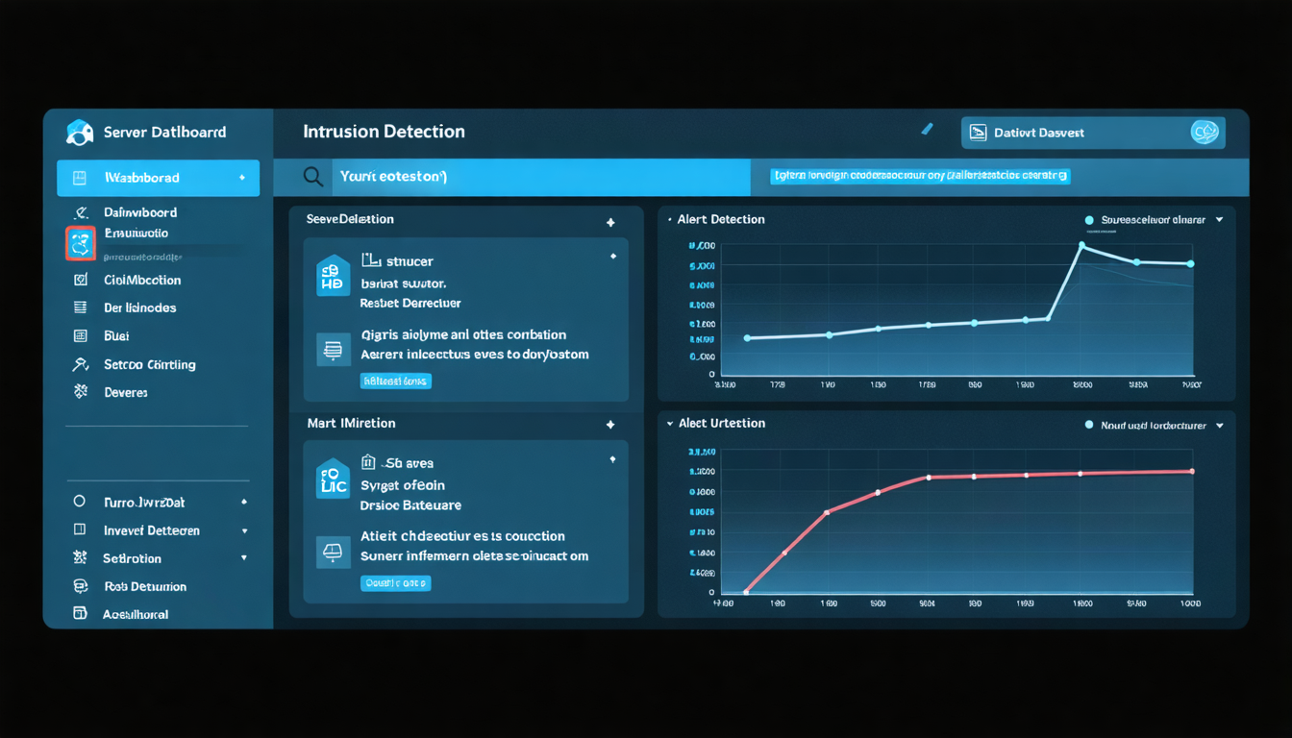Toggle the cyan legend dot on Alect Urtetion chart
This screenshot has height=738, width=1292.
pyautogui.click(x=1089, y=425)
